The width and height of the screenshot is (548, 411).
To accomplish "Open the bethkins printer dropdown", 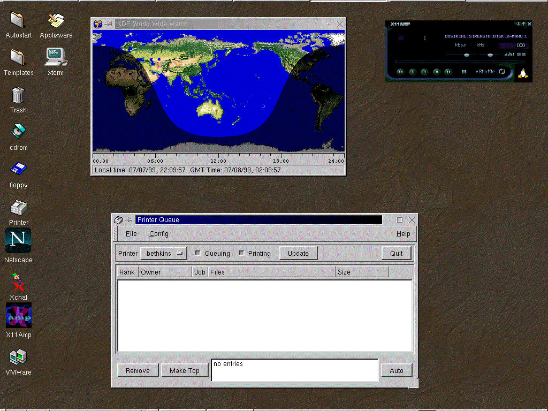I will pos(164,253).
